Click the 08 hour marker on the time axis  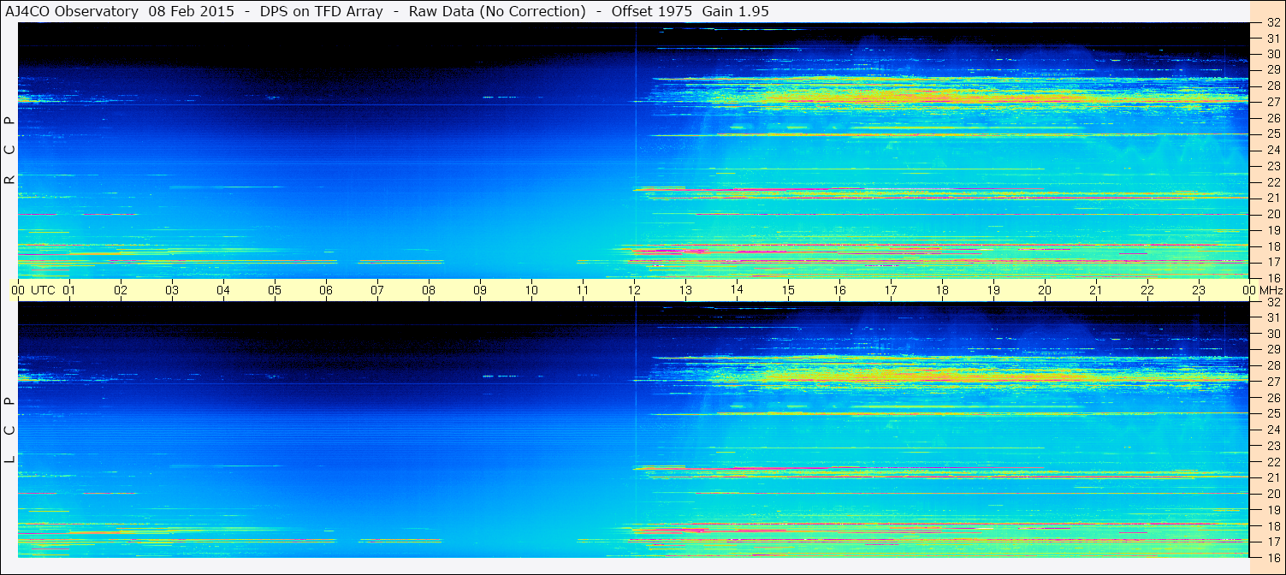click(429, 290)
